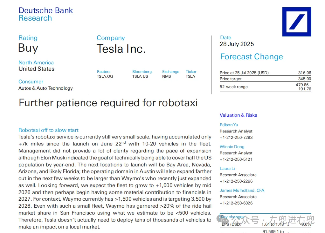The height and width of the screenshot is (233, 325).
Task: Click the WeChat watermark icon
Action: tap(224, 219)
